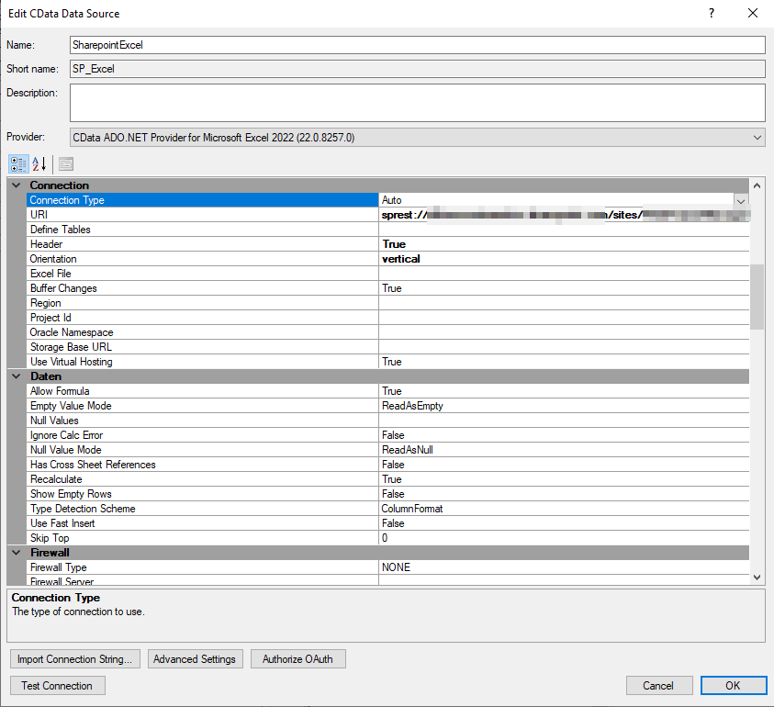
Task: Click the 'ReadAsNull' value cell
Action: (x=565, y=450)
